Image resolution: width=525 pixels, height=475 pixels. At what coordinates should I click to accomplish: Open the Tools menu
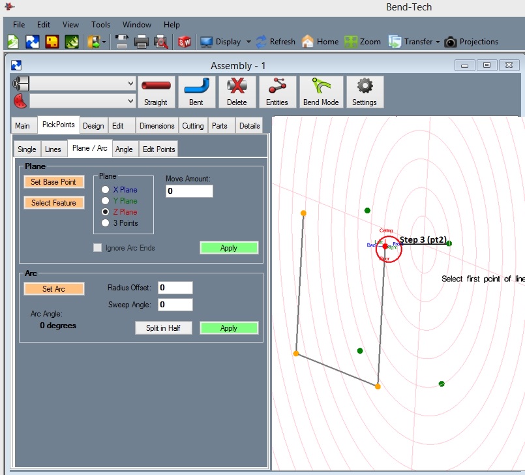(101, 25)
